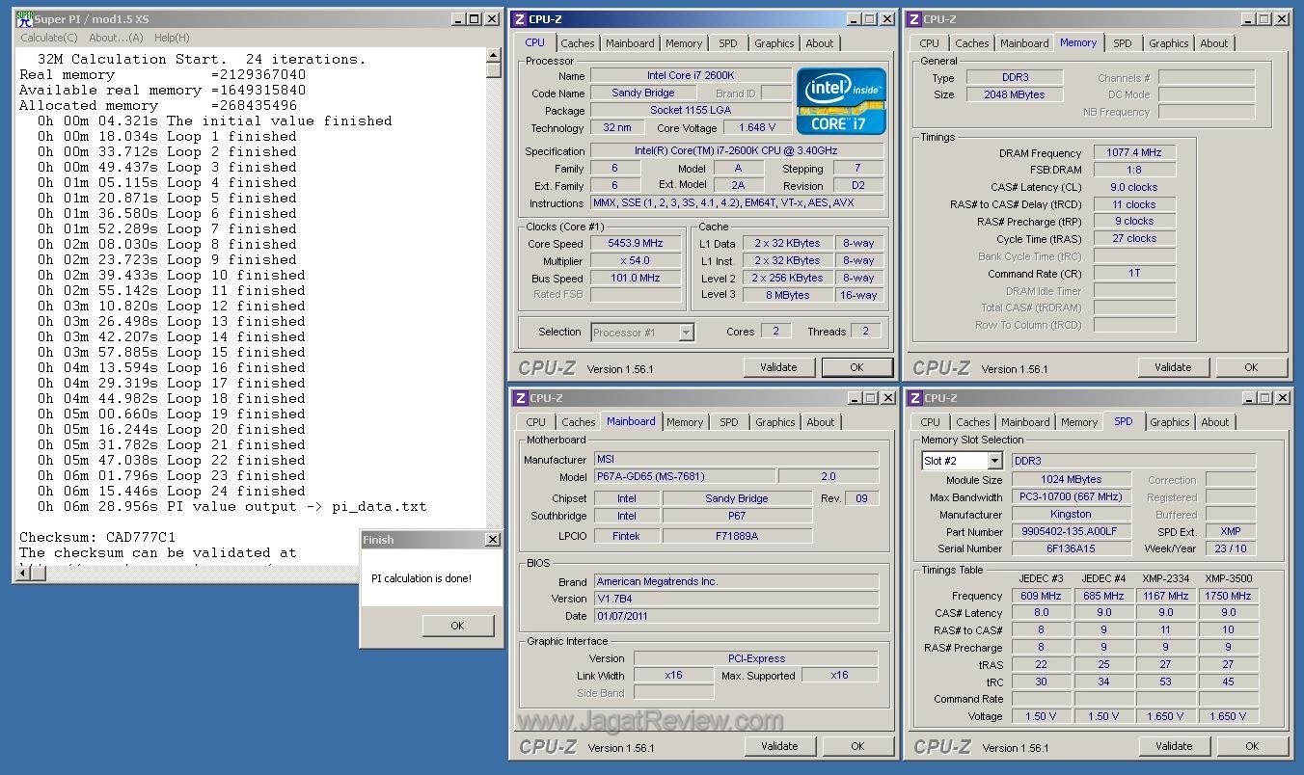
Task: Click the Z icon of the SPD-tab CPU-Z window
Action: [913, 398]
